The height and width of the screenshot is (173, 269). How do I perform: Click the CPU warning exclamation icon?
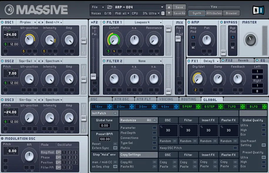[x=163, y=13]
